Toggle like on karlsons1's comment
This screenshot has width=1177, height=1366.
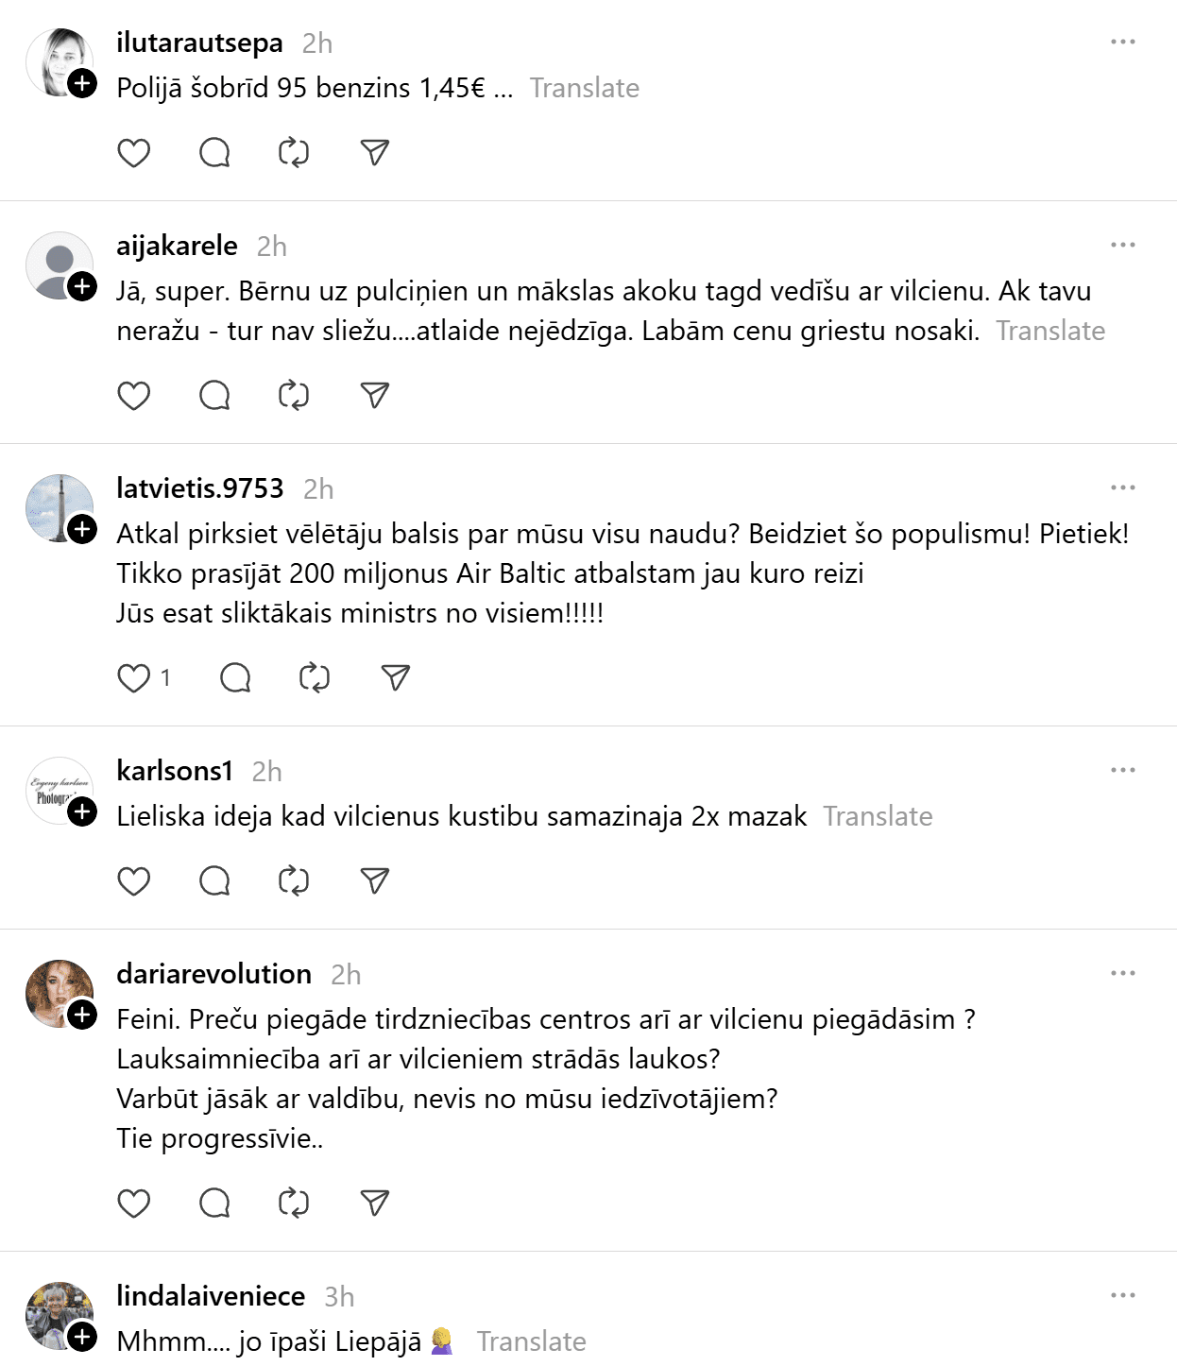point(134,881)
